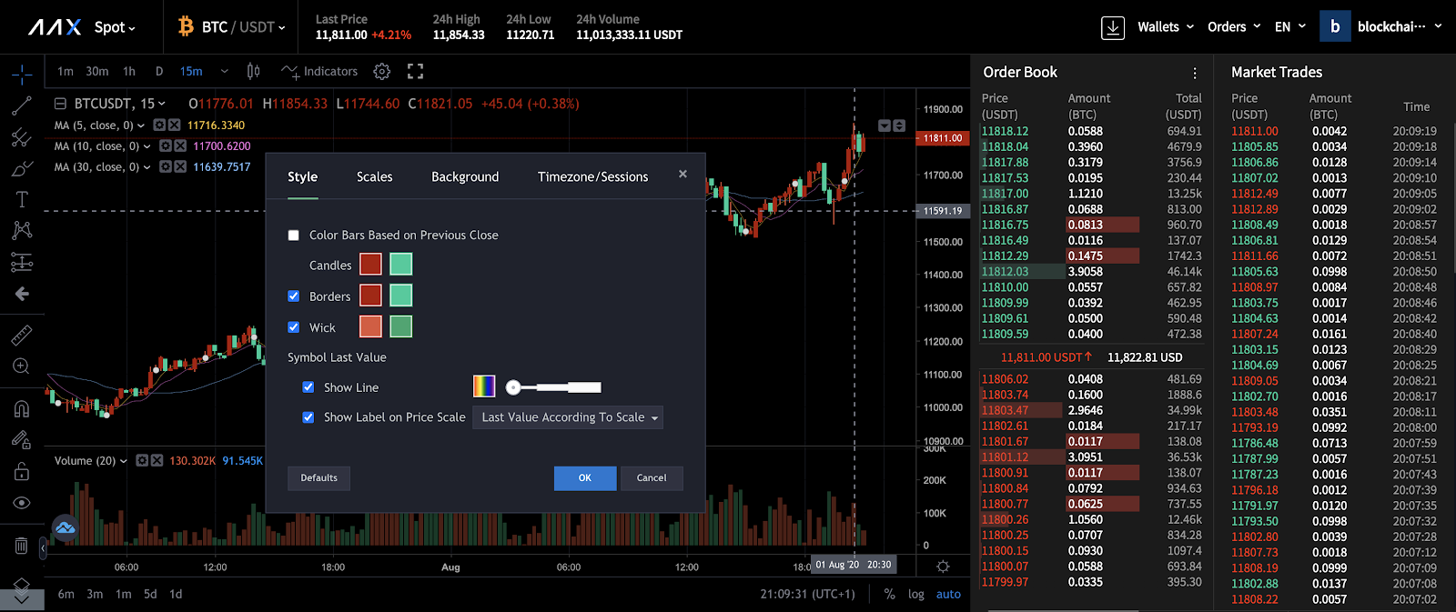Click the OK button
This screenshot has height=612, width=1456.
point(585,478)
